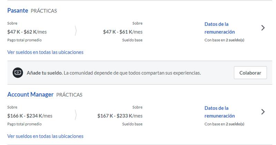276x145 pixels.
Task: Click the Añade tu sueldo banner text
Action: (x=114, y=73)
